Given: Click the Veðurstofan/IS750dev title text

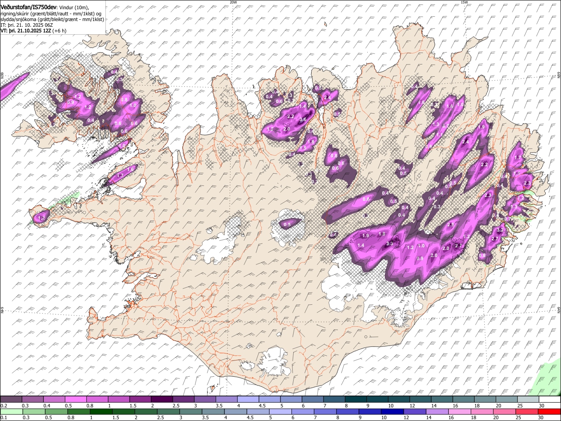Looking at the screenshot, I should 28,7.
